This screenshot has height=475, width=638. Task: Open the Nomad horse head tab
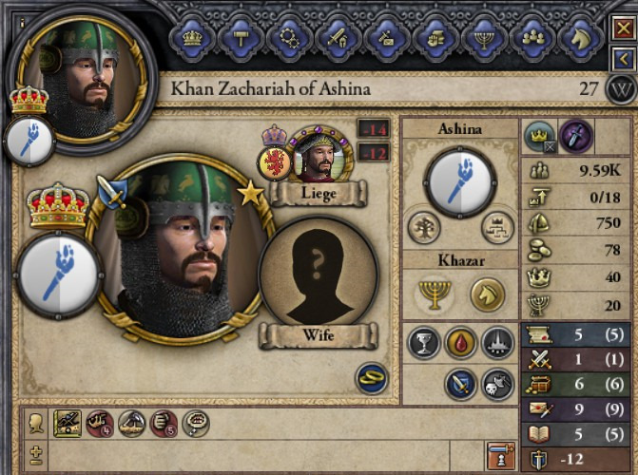click(582, 39)
